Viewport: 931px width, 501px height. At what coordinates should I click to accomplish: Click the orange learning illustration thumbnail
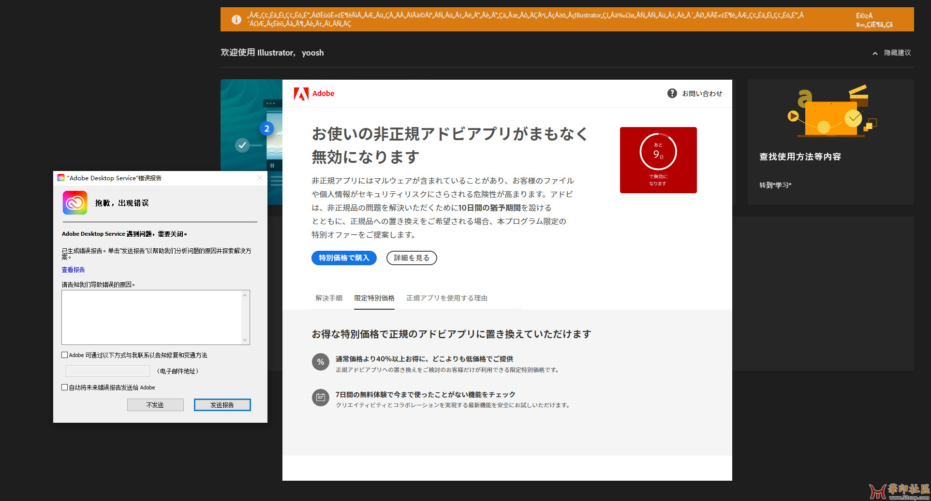click(831, 111)
